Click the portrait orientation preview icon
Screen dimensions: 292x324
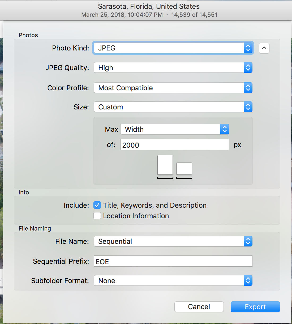(165, 165)
